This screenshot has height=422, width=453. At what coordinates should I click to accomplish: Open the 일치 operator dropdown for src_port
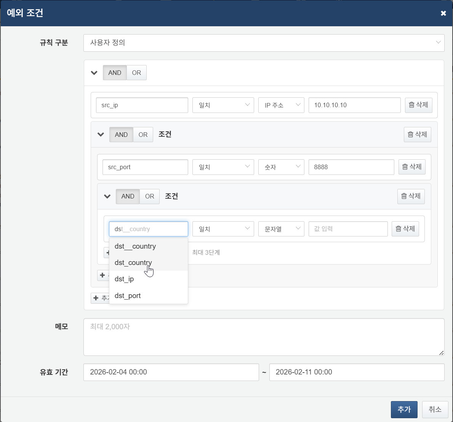pos(223,167)
